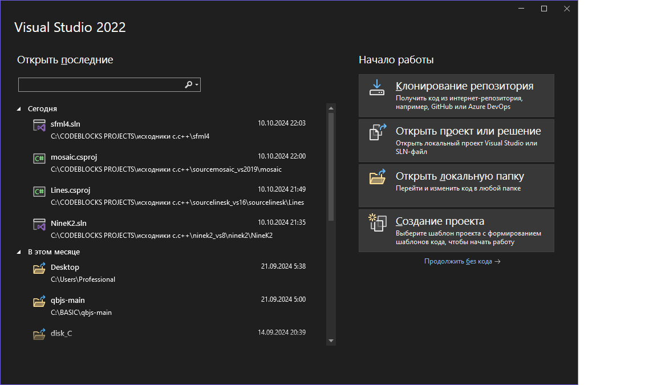Click the search magnifier icon
Viewport: 657px width, 385px height.
coord(189,84)
